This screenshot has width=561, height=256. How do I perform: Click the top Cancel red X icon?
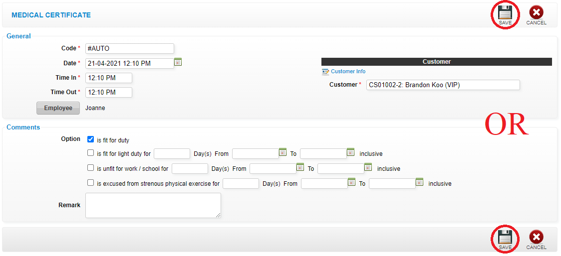coord(536,13)
